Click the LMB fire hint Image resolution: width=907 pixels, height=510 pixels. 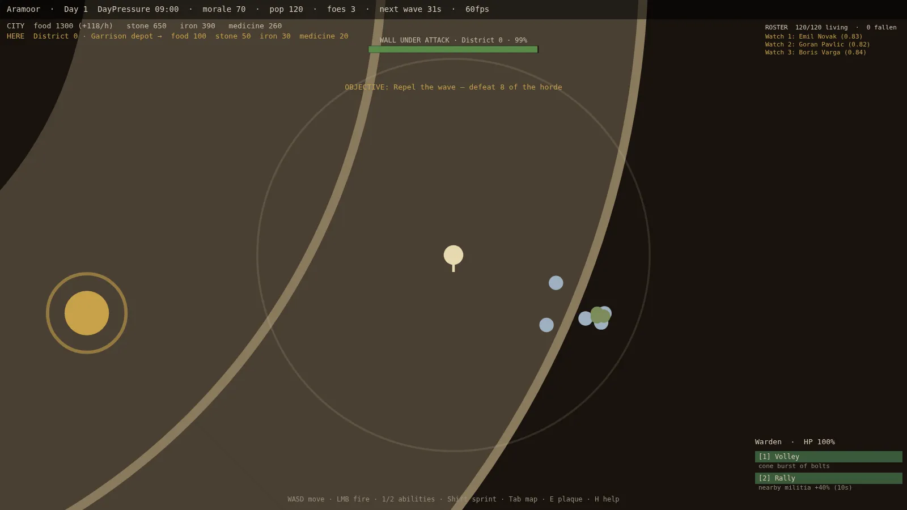pyautogui.click(x=353, y=499)
